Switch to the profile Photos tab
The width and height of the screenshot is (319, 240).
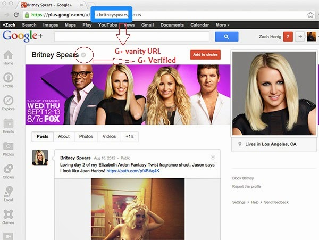86,137
